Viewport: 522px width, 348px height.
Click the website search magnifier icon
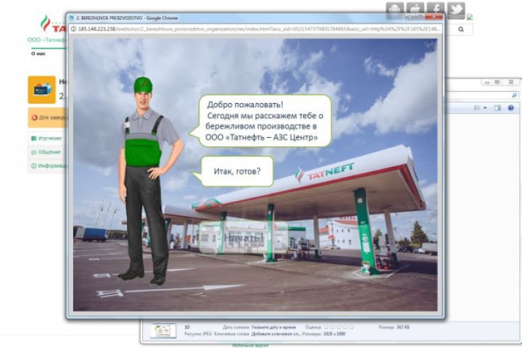pos(461,29)
